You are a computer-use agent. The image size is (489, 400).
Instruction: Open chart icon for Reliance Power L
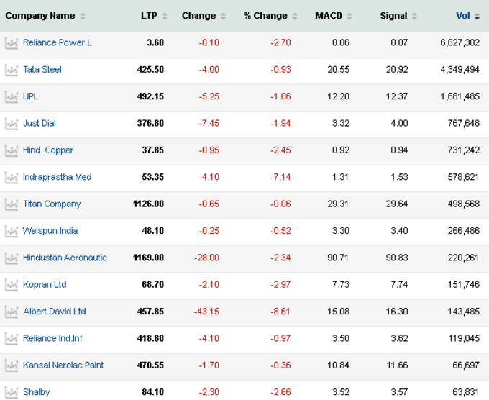(12, 43)
